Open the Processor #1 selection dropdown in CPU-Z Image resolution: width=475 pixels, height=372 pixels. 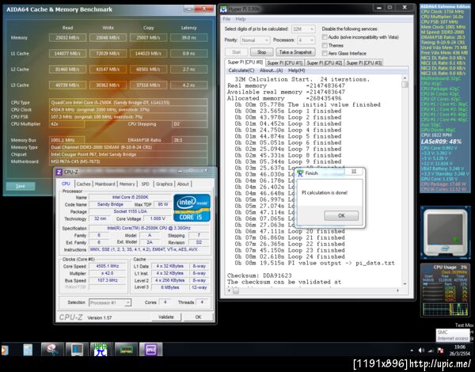(110, 302)
